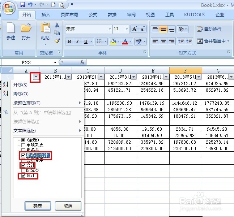This screenshot has height=217, width=234.
Task: Save the workbook via quick access toolbar
Action: pyautogui.click(x=22, y=5)
